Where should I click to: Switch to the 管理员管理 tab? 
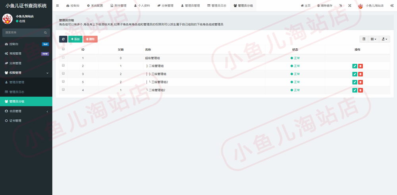[x=191, y=6]
